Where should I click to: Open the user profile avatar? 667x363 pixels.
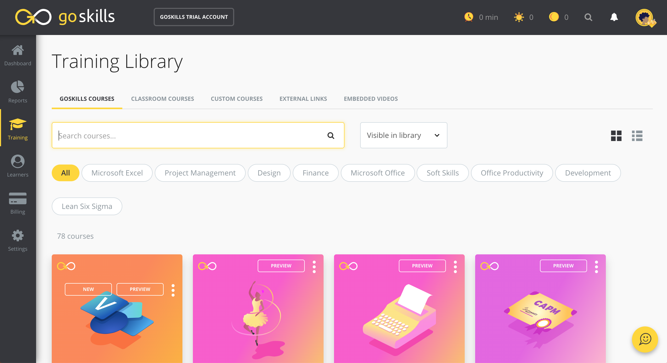pyautogui.click(x=645, y=17)
